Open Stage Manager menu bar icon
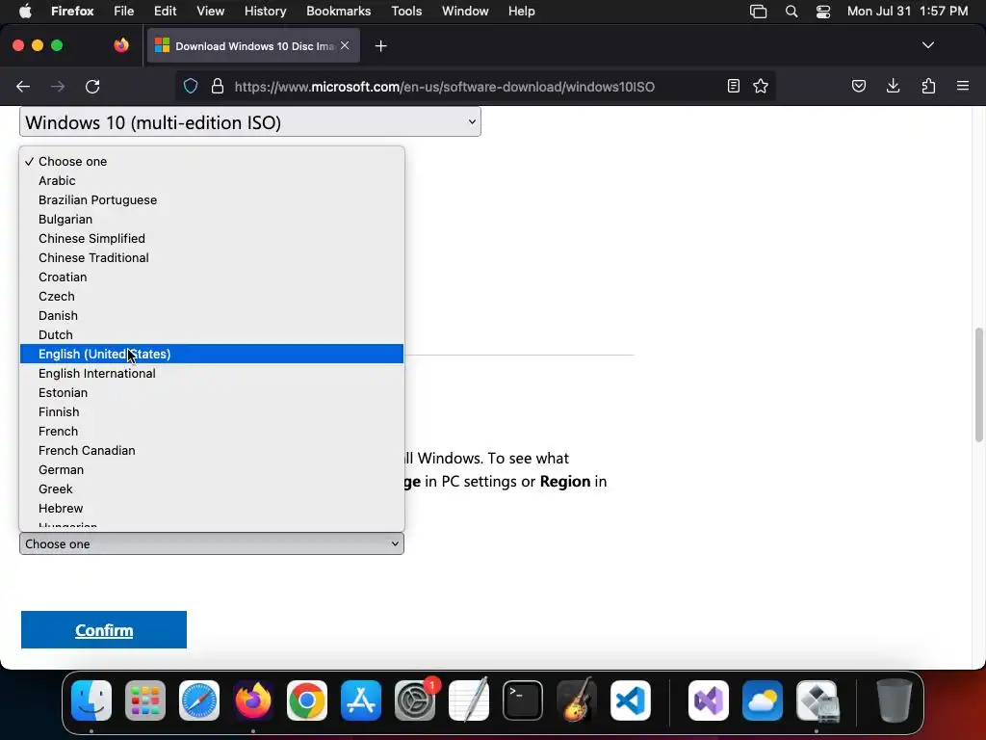 click(759, 12)
